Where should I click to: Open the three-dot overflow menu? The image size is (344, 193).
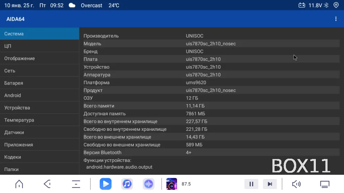point(336,19)
